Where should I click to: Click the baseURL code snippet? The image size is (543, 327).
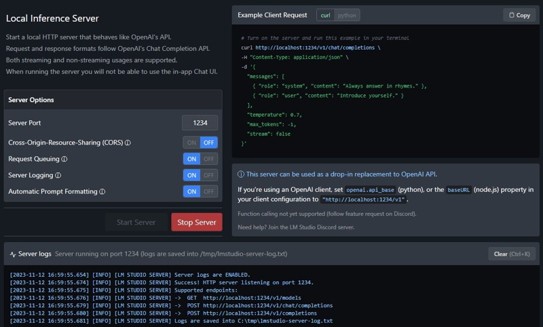(459, 189)
